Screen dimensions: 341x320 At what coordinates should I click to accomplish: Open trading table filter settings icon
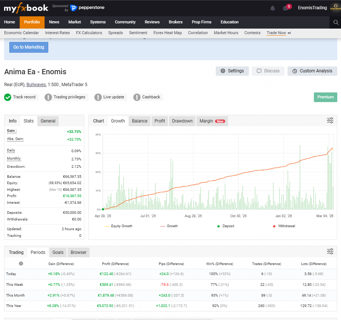[x=330, y=251]
